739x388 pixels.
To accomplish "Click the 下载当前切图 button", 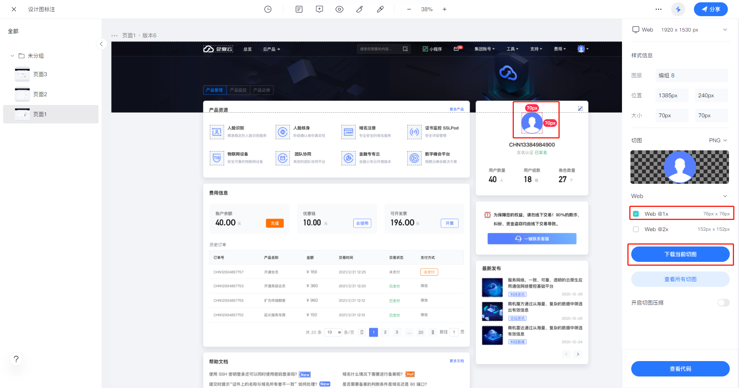I will coord(680,254).
